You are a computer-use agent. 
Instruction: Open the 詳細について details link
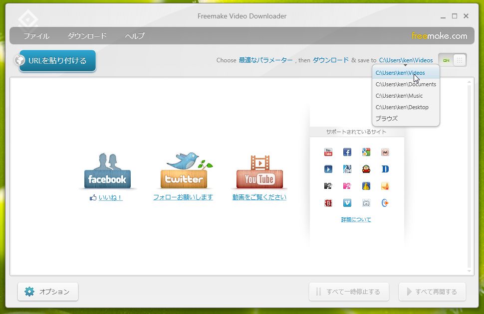pos(356,220)
